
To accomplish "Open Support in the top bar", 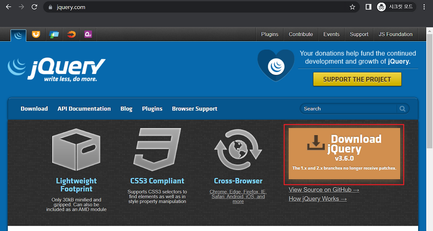I will [359, 34].
